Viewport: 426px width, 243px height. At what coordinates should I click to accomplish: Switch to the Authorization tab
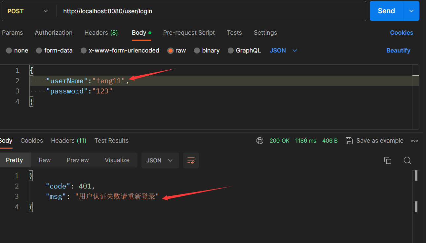pos(54,33)
